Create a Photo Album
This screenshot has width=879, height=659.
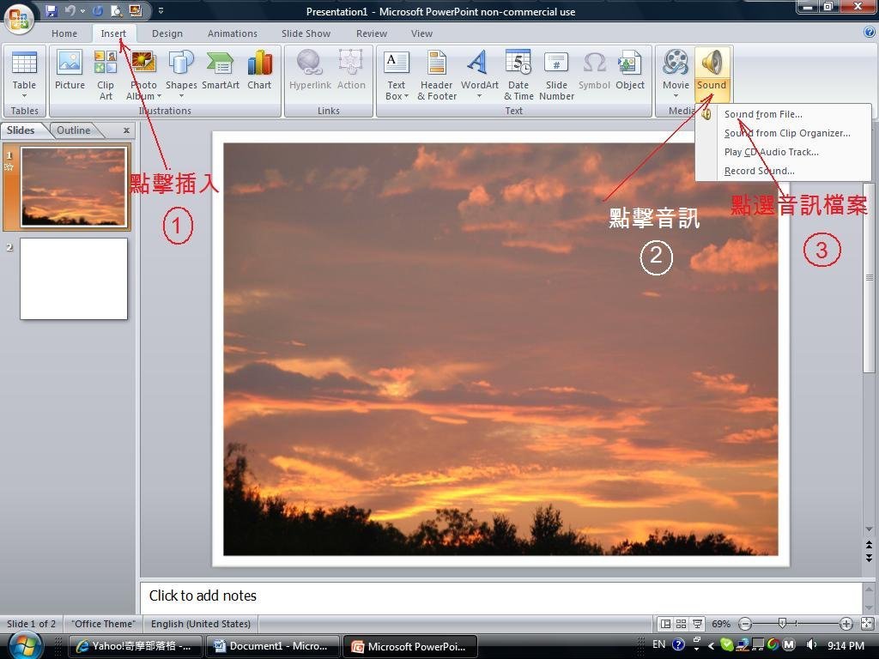[143, 76]
